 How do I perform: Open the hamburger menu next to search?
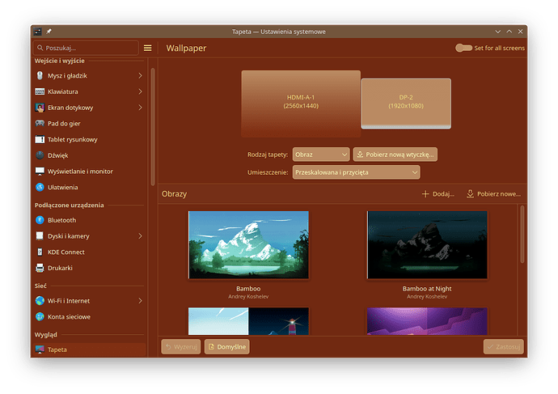[148, 48]
